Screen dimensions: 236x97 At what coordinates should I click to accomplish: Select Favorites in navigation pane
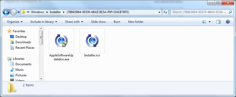click(19, 31)
